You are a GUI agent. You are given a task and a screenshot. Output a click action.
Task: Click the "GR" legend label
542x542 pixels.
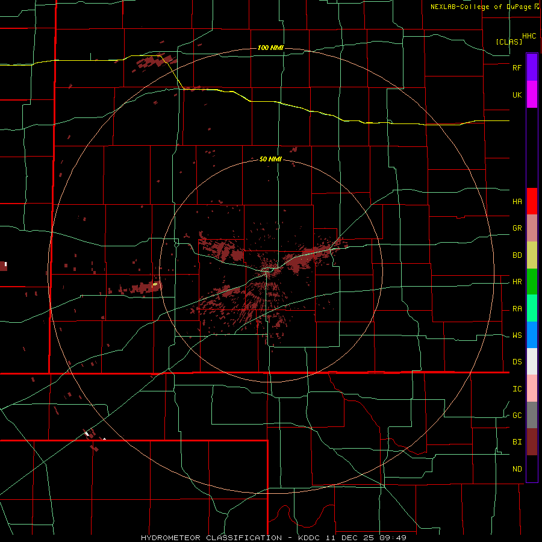click(517, 228)
